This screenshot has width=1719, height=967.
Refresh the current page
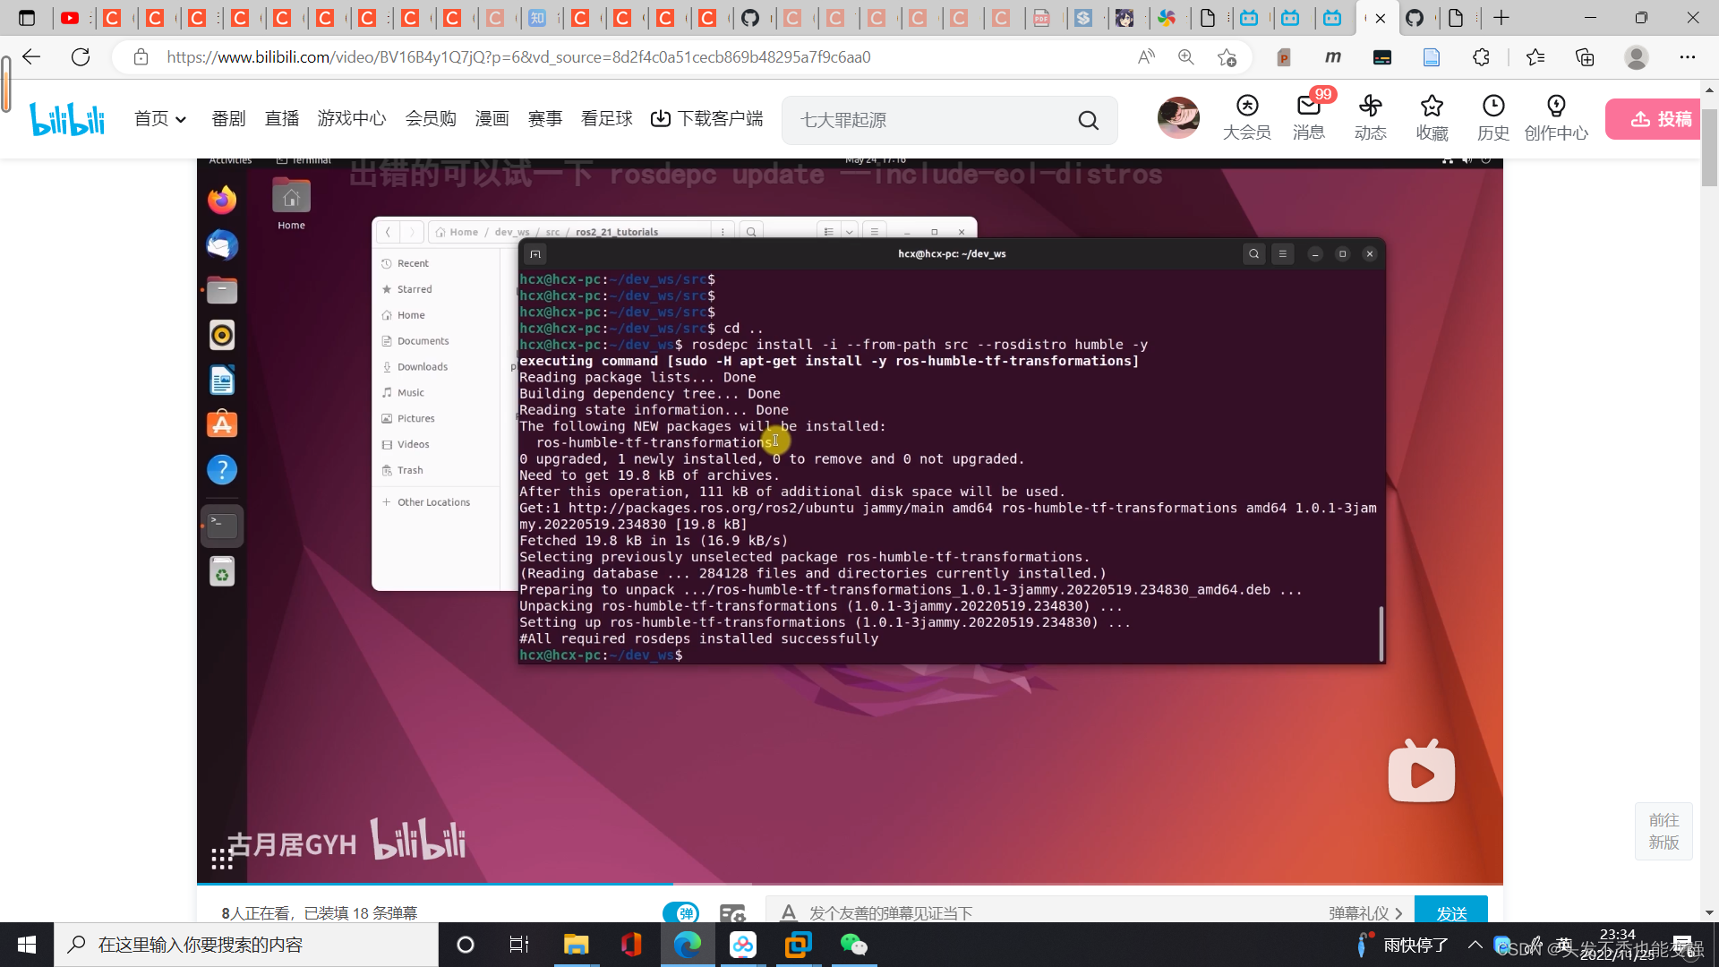pos(81,57)
